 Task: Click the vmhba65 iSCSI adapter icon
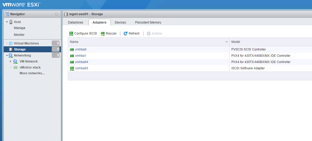coord(72,68)
